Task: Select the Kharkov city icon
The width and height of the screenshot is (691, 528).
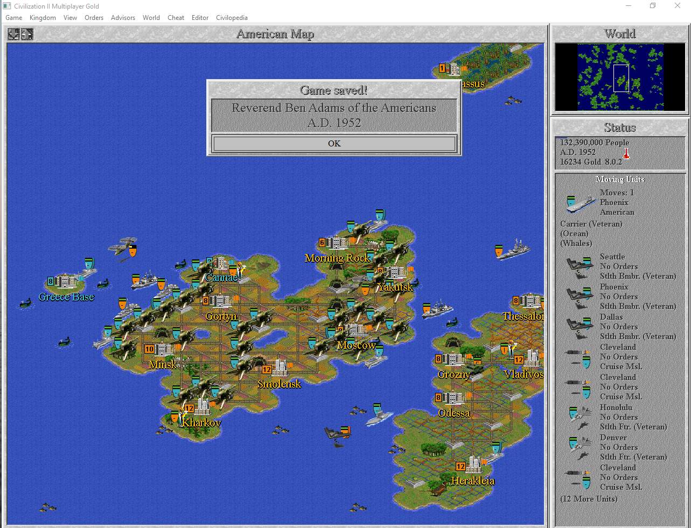Action: pos(203,406)
